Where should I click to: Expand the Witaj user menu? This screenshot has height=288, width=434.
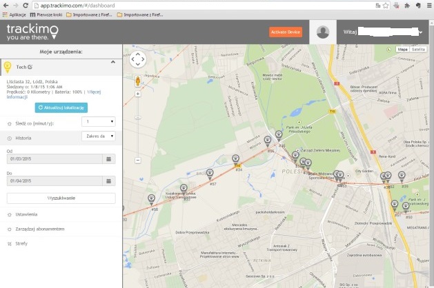point(420,32)
